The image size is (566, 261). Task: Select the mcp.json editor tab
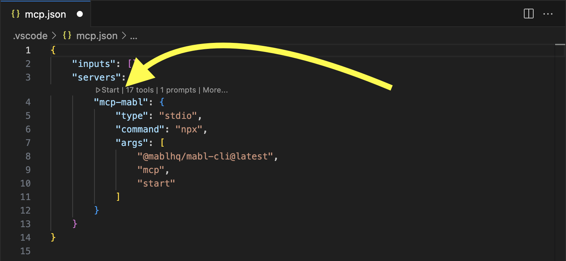[x=45, y=14]
